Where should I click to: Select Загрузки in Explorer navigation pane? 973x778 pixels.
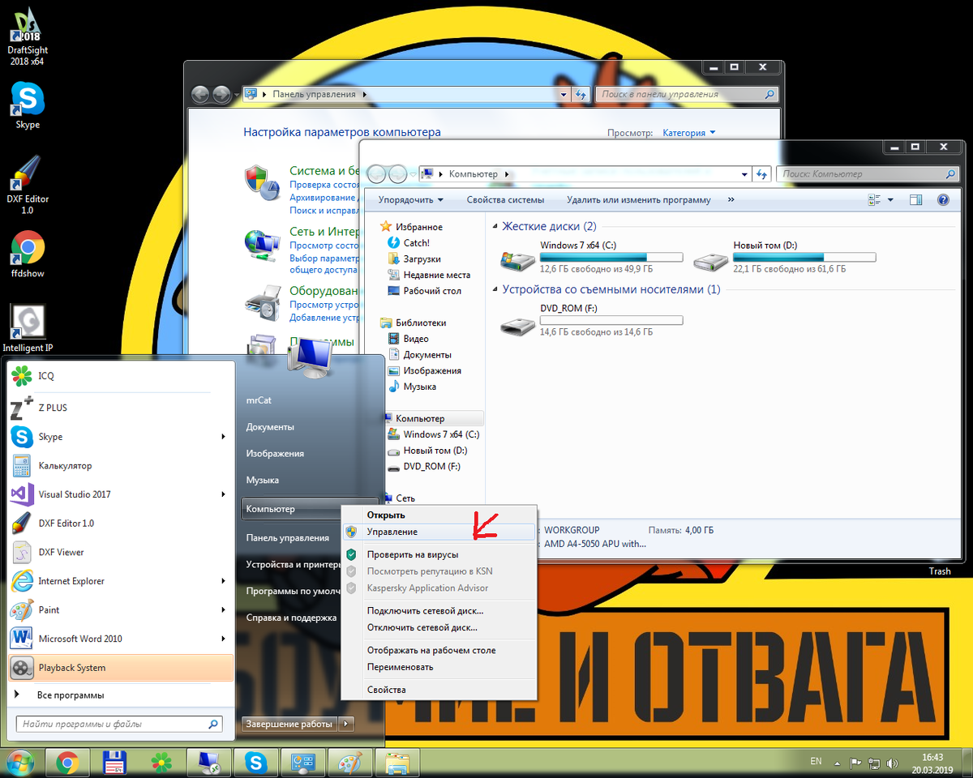[422, 259]
